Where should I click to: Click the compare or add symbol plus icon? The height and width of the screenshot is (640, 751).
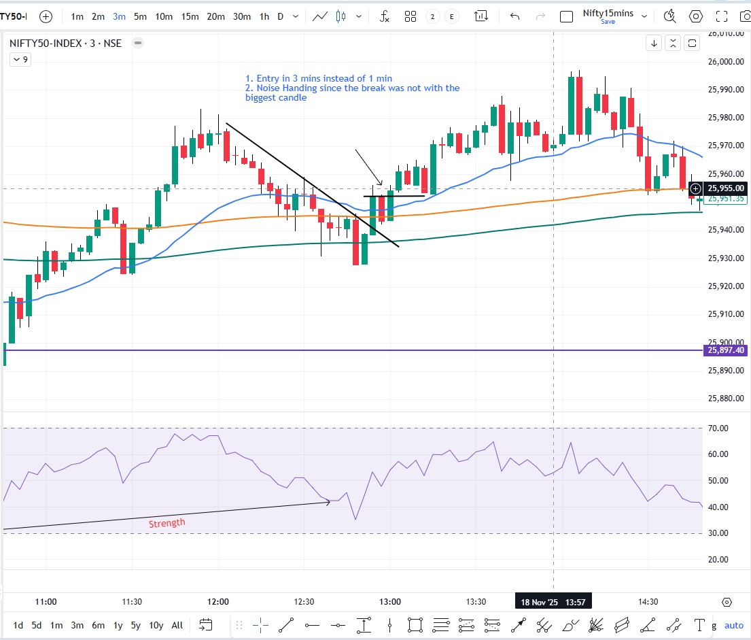(x=46, y=16)
